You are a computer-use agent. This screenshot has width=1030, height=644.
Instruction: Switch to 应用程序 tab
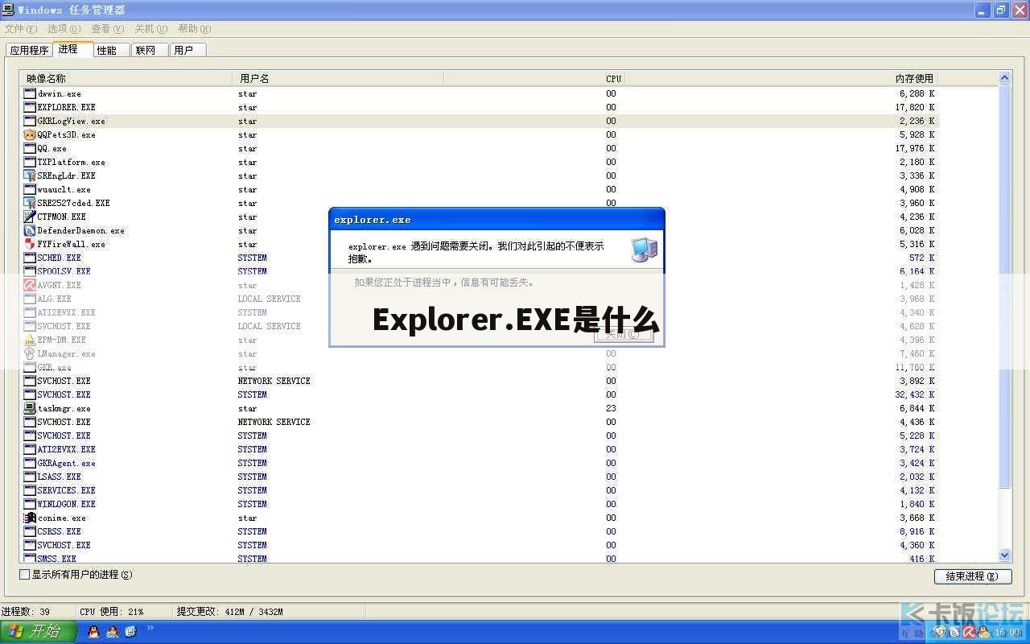click(x=30, y=50)
